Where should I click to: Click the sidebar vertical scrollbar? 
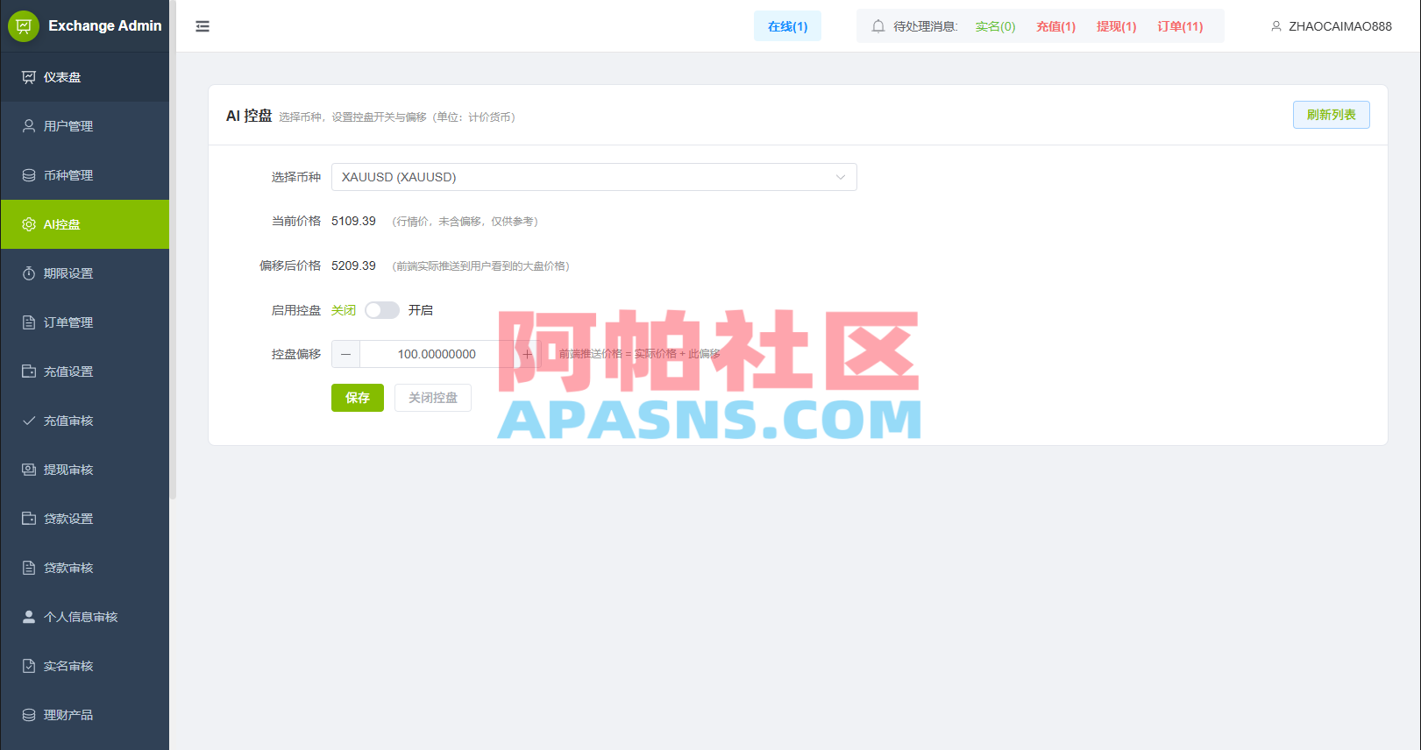173,250
